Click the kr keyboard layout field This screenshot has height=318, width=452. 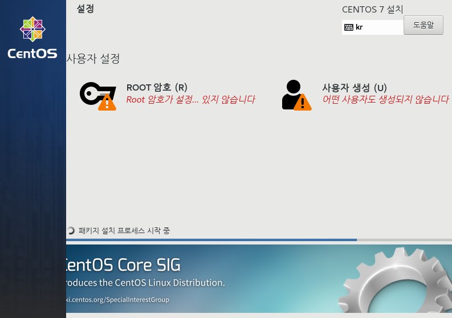372,27
